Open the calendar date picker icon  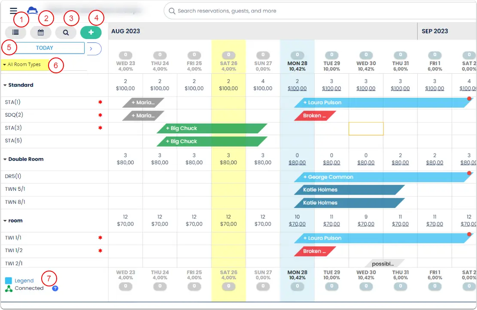(x=41, y=32)
